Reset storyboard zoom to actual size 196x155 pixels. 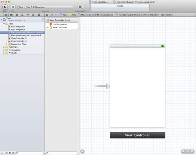tap(188, 151)
